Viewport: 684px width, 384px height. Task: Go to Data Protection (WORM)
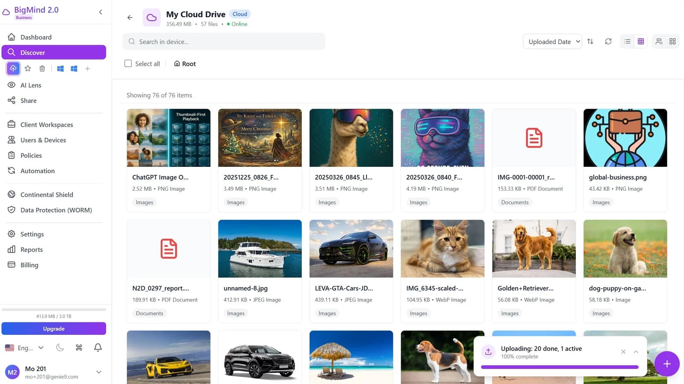pyautogui.click(x=56, y=210)
